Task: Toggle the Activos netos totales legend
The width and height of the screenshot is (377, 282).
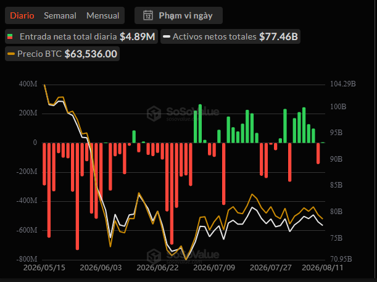Action: click(230, 36)
